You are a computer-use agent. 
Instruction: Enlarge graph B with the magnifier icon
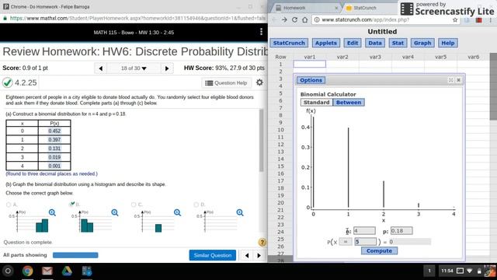pos(115,212)
